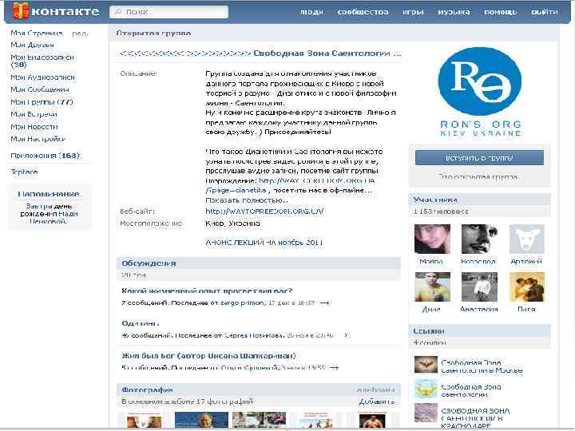Open Мои Аудиозаписи

pyautogui.click(x=42, y=77)
